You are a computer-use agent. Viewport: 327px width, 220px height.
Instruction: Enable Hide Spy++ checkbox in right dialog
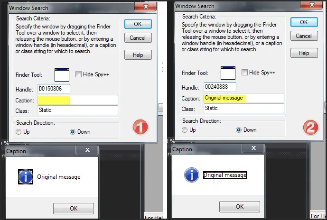coord(244,72)
